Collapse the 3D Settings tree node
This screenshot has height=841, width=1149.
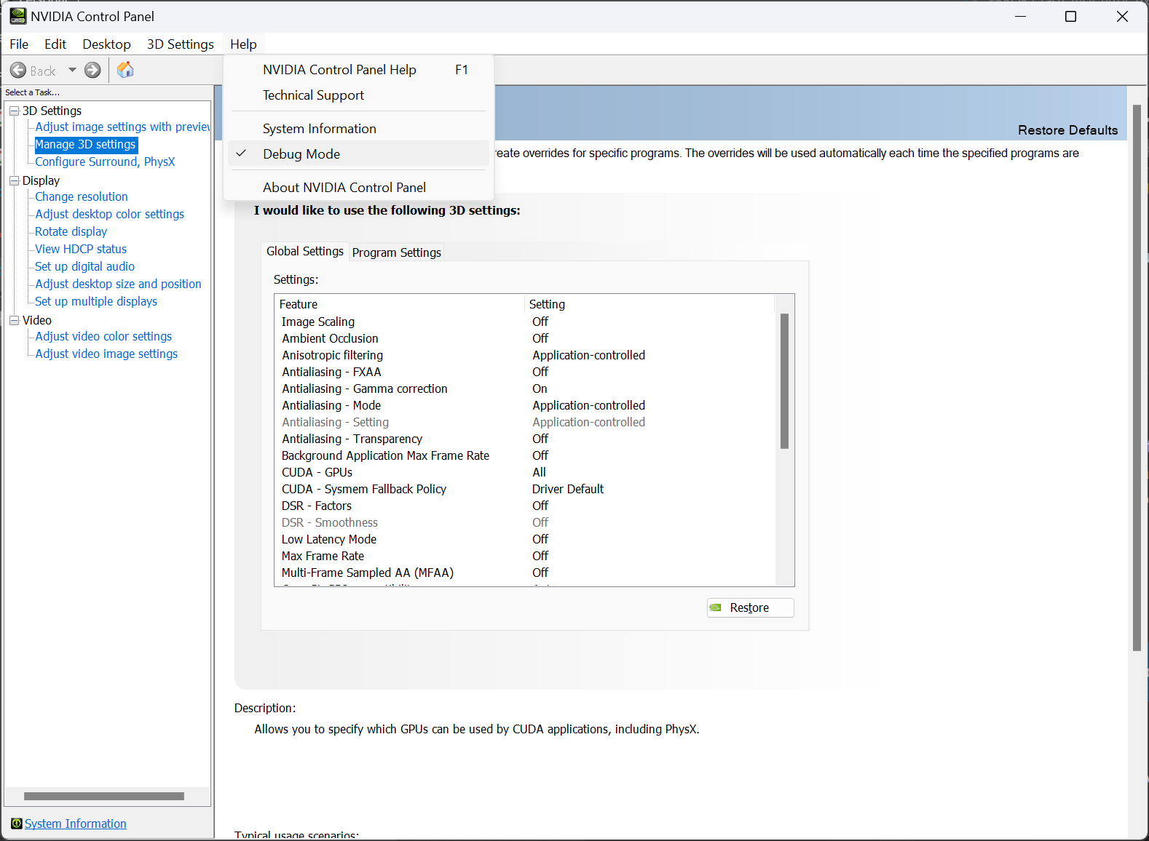coord(14,111)
